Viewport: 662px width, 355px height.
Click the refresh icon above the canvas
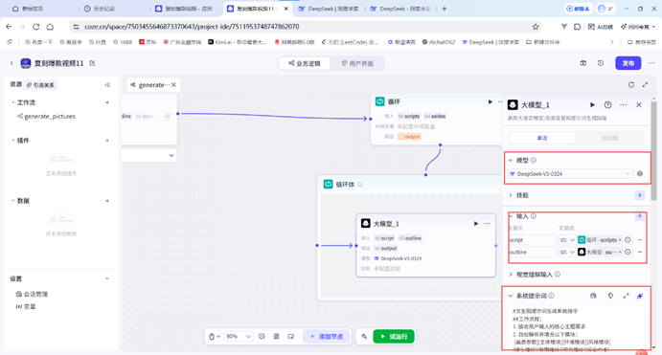pyautogui.click(x=630, y=85)
